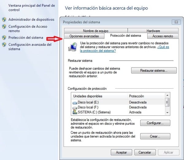Open Administrador de dispositivos link

[31, 20]
